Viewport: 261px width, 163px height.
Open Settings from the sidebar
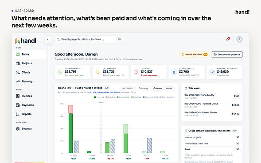pos(30,128)
